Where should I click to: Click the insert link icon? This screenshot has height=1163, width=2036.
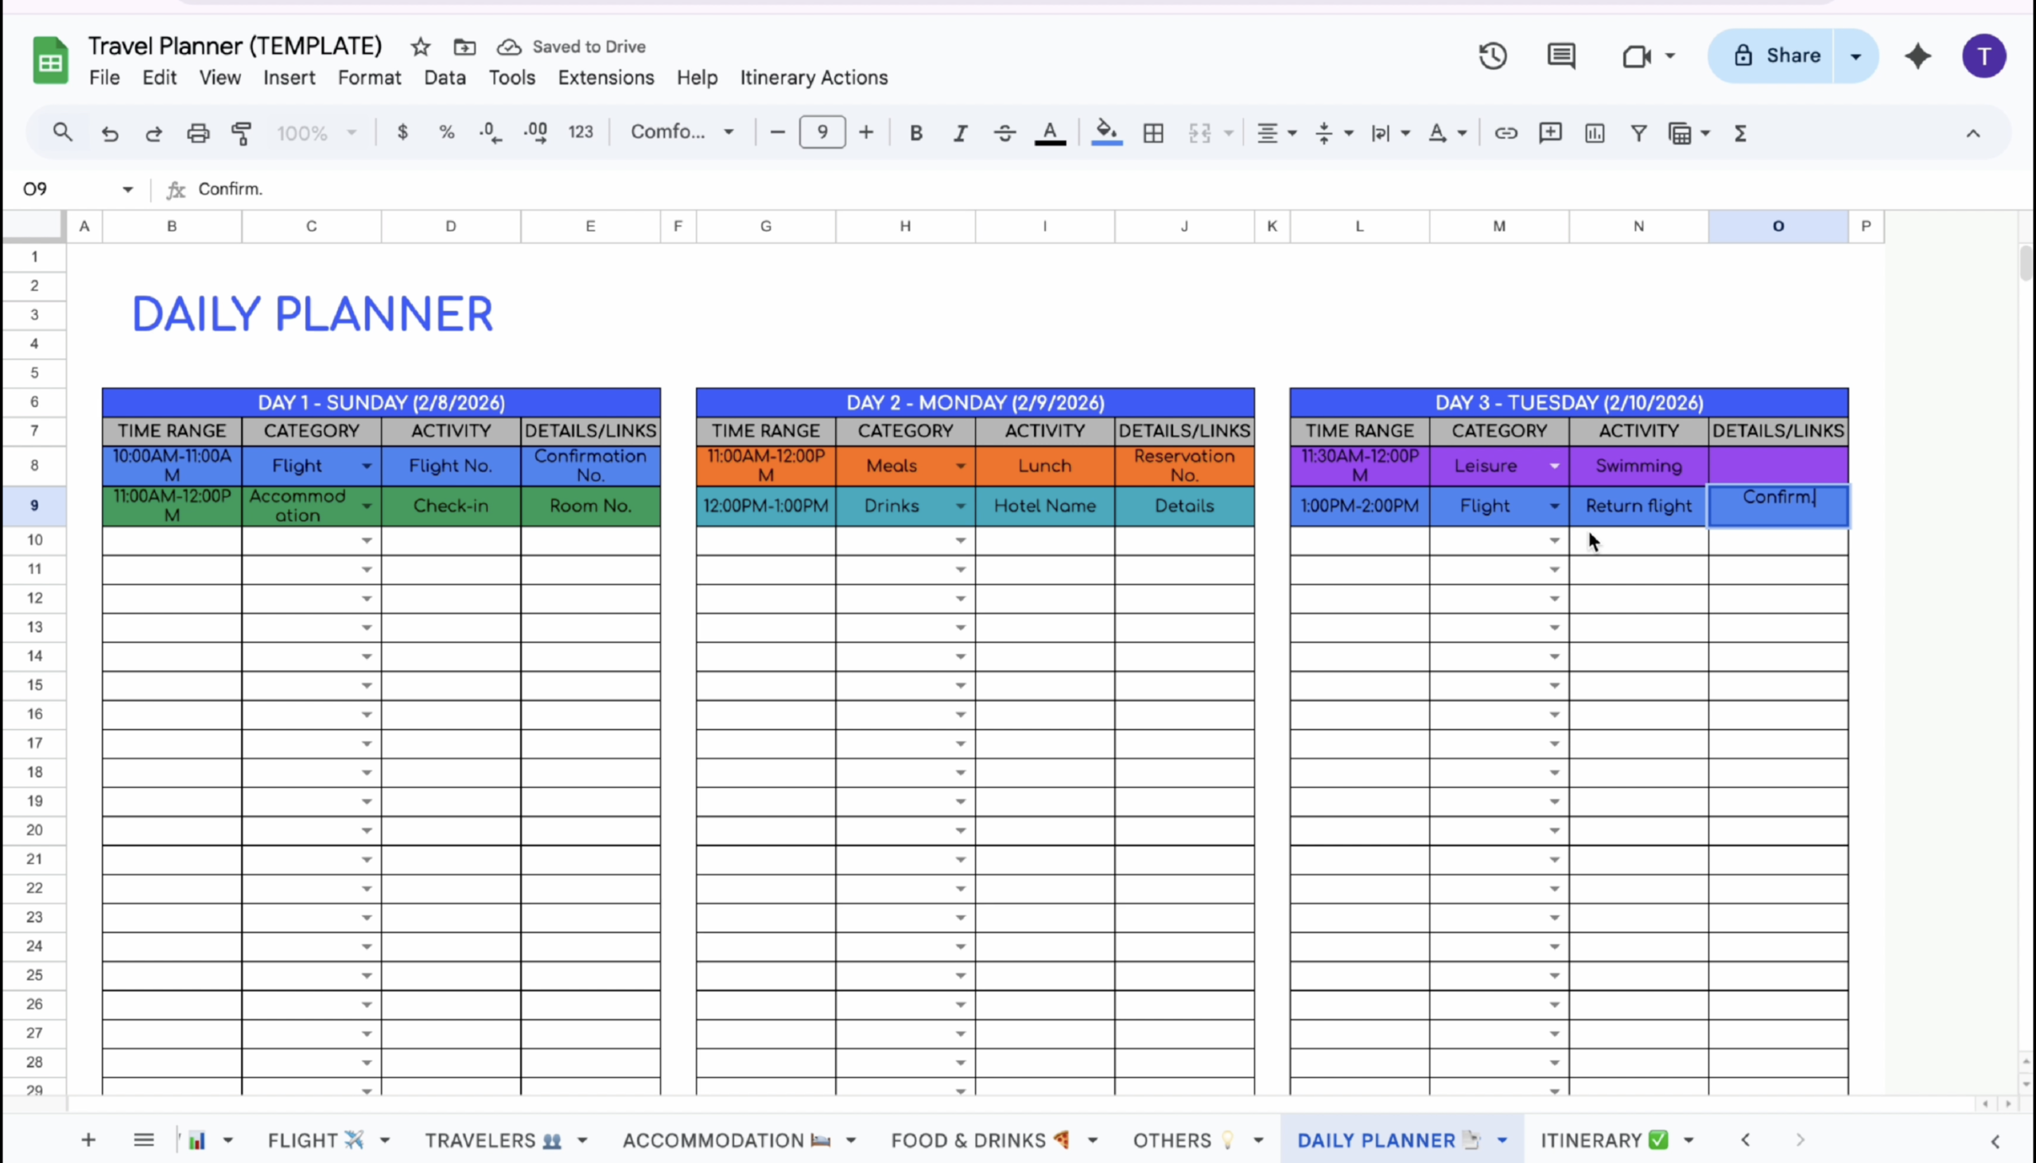(x=1506, y=133)
